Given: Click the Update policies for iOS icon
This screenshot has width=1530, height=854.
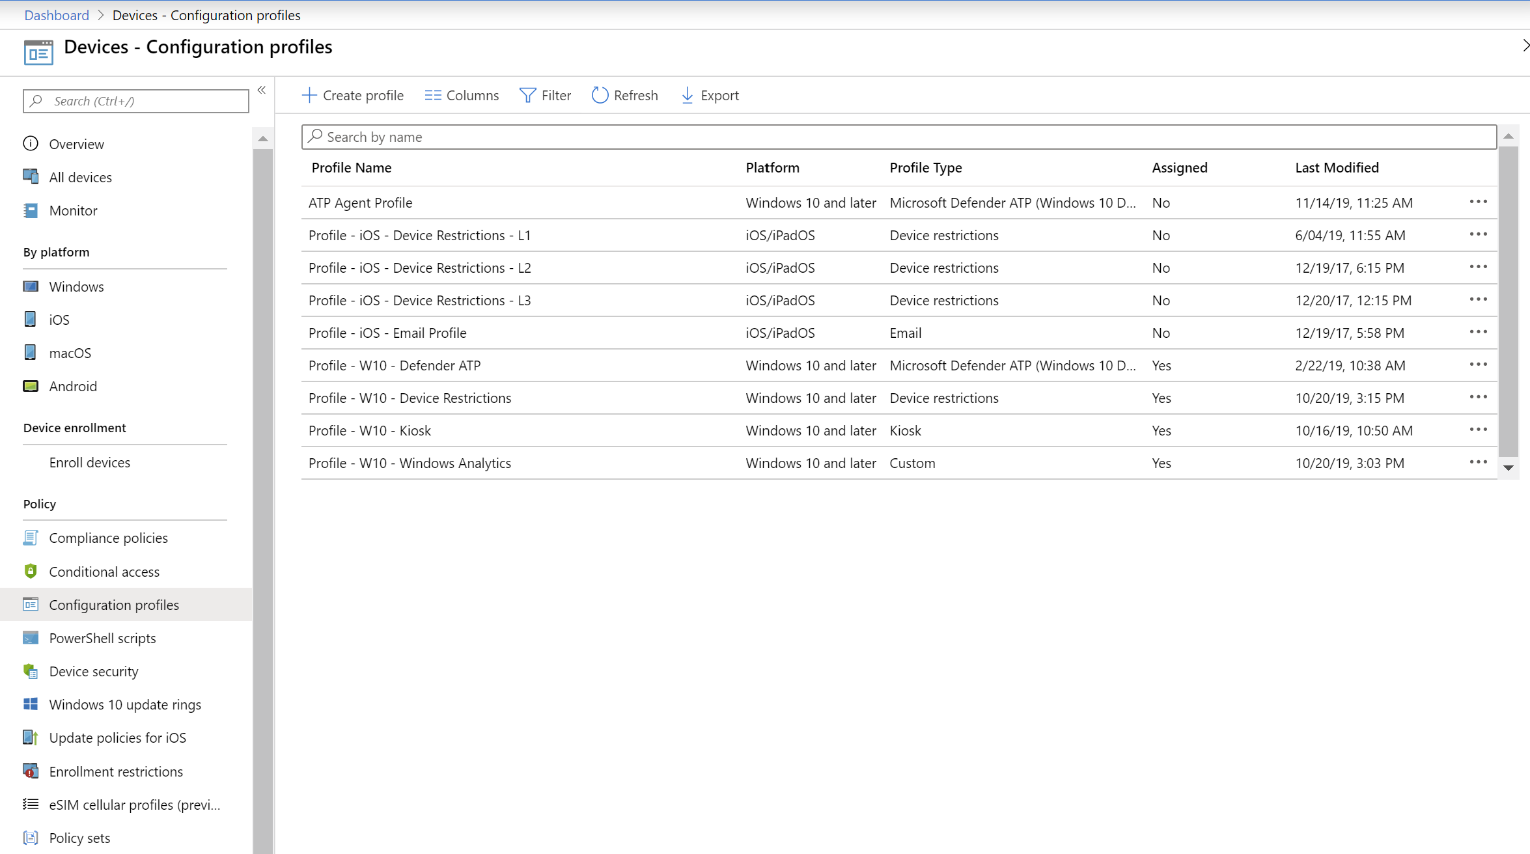Looking at the screenshot, I should click(31, 737).
